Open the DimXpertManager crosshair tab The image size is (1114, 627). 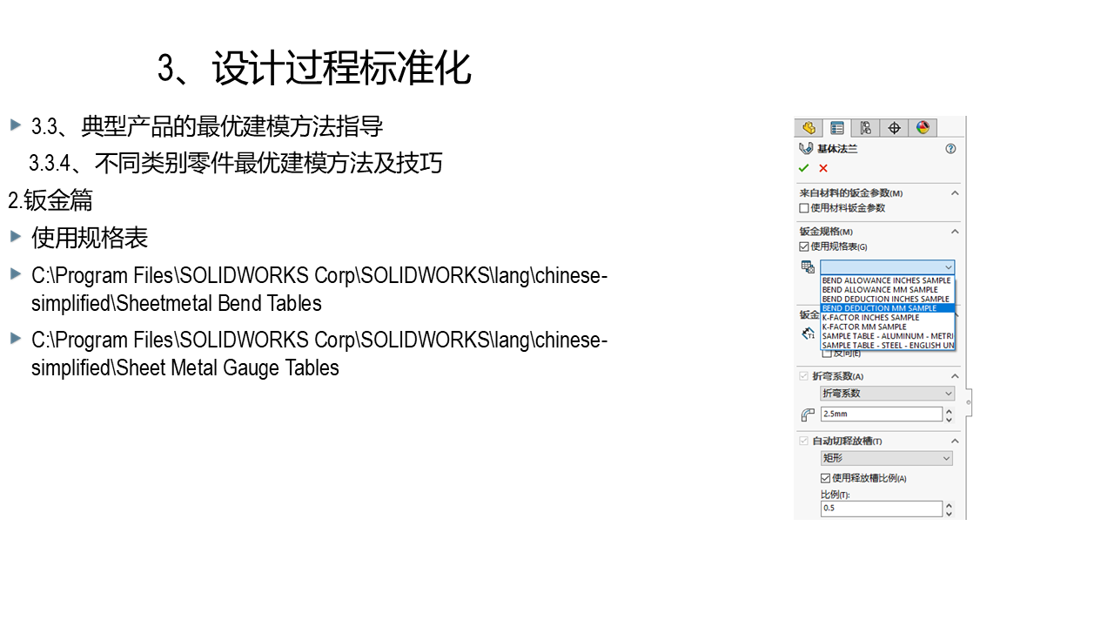click(894, 128)
